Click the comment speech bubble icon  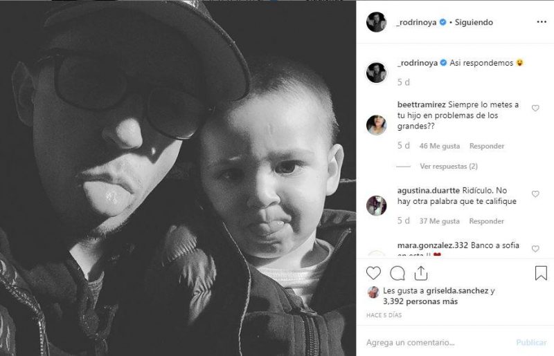(397, 273)
